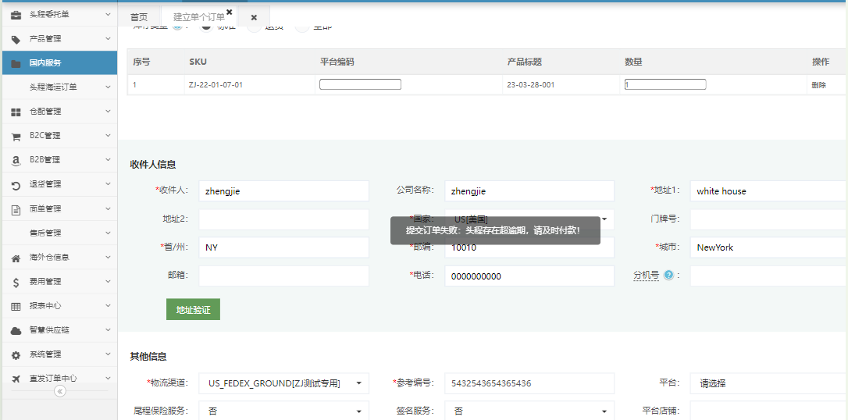Click the 收件人 input field
This screenshot has height=420, width=848.
click(x=284, y=190)
